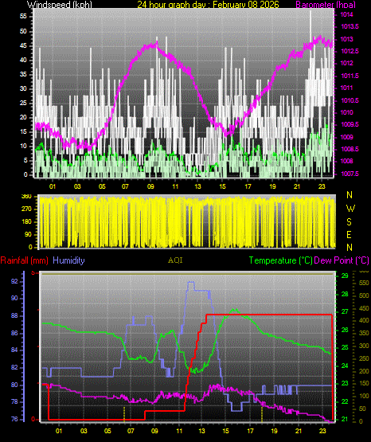
Task: Click the 1009.5 barometer axis value
Action: [350, 124]
